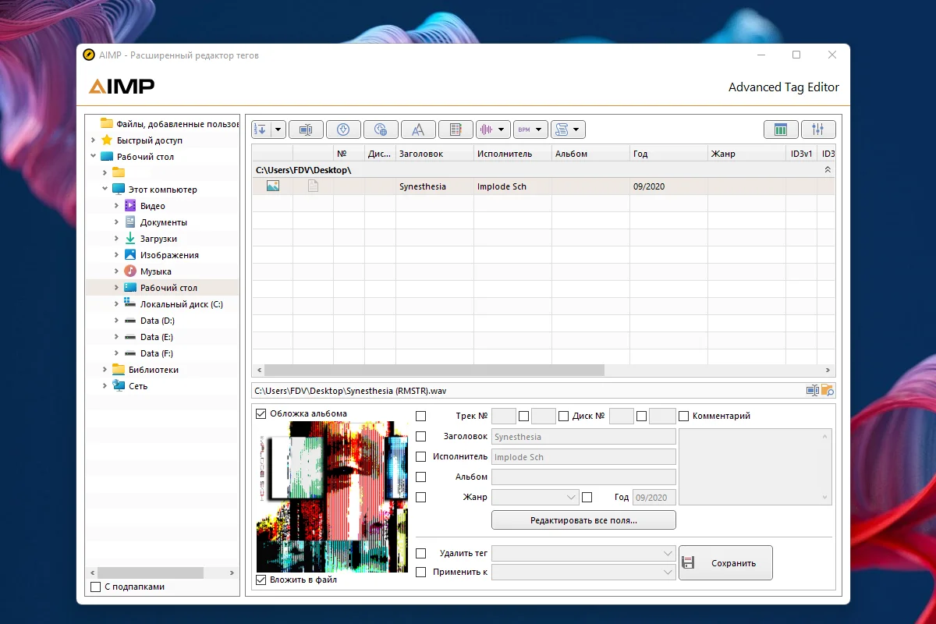Click the Сохранить save button
Viewport: 936px width, 624px height.
tap(725, 562)
